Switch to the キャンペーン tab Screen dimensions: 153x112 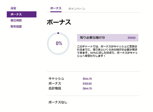tap(77, 9)
